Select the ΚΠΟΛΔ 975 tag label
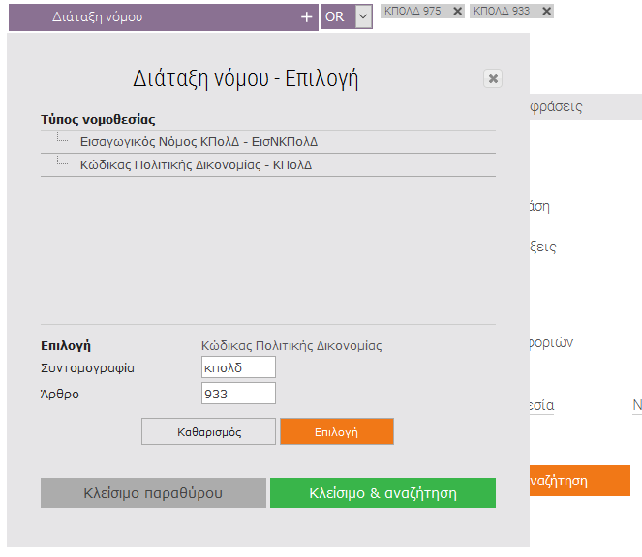Screen dimensions: 642x557 click(x=413, y=11)
